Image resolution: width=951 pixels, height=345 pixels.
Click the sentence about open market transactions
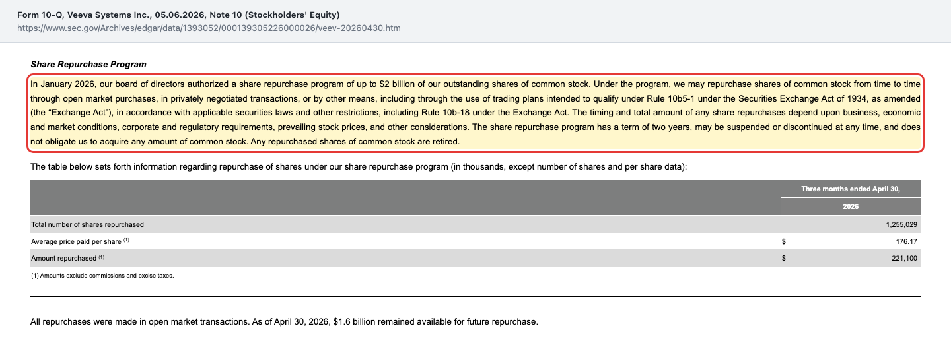(285, 322)
